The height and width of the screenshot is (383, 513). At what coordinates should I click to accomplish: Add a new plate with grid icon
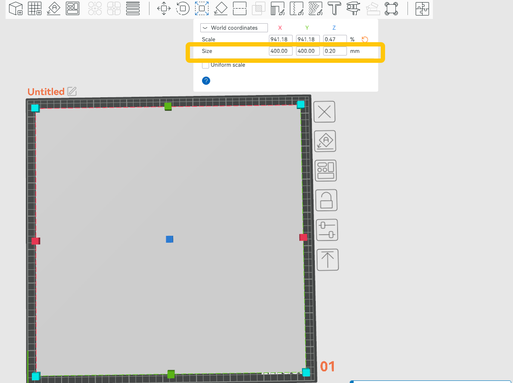35,9
